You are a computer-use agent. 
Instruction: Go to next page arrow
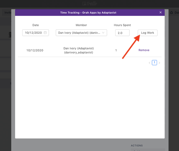159,63
